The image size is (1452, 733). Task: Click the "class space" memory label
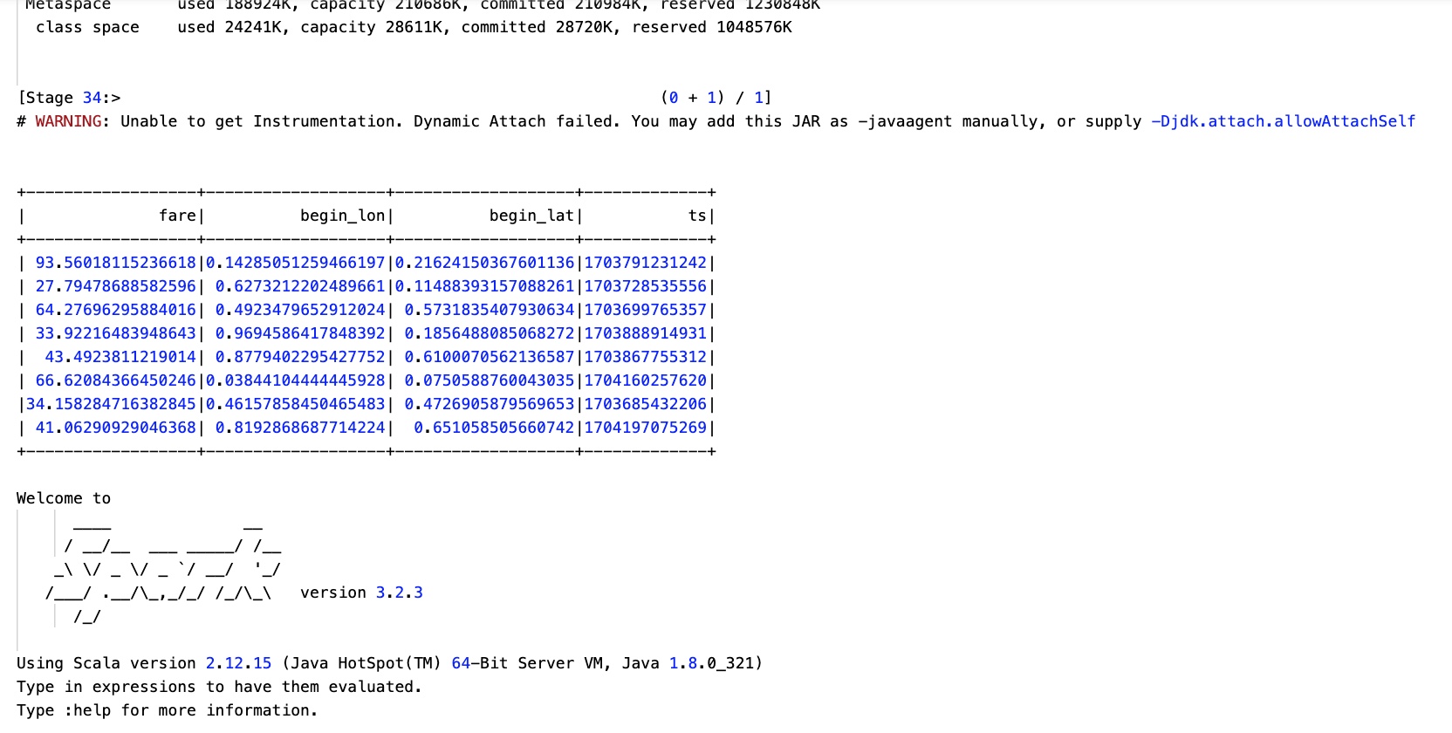tap(87, 27)
